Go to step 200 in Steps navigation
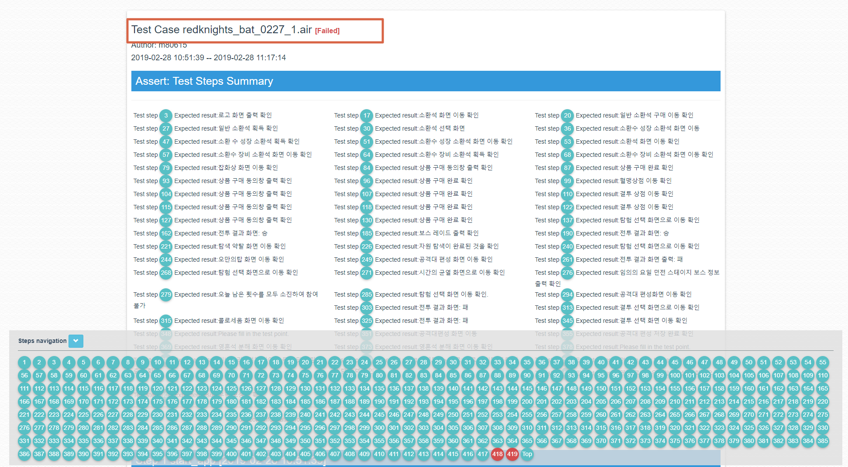Screen dimensions: 848x467 (x=527, y=401)
